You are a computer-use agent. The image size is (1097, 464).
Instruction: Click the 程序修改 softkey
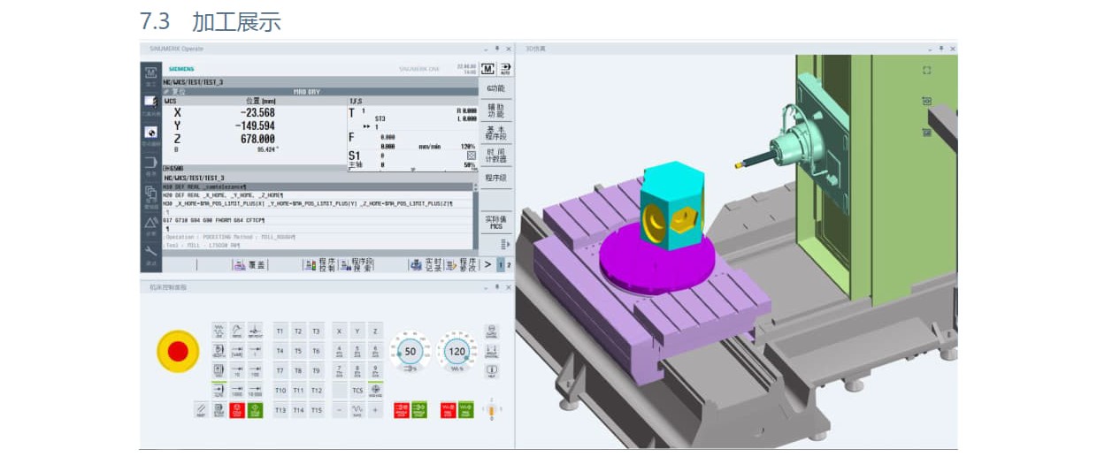463,264
